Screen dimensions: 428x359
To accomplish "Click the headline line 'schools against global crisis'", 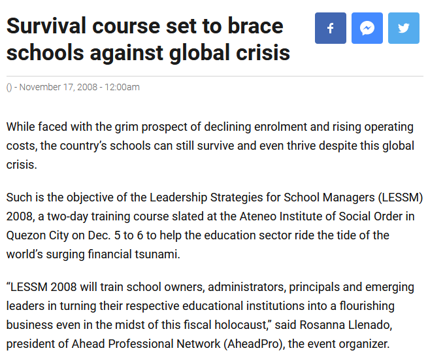I will [148, 53].
